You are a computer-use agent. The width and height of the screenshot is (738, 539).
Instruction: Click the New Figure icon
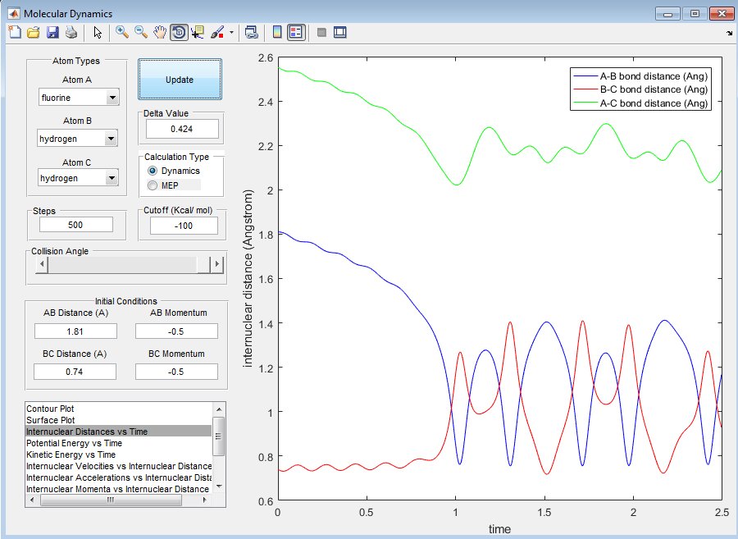[x=14, y=32]
